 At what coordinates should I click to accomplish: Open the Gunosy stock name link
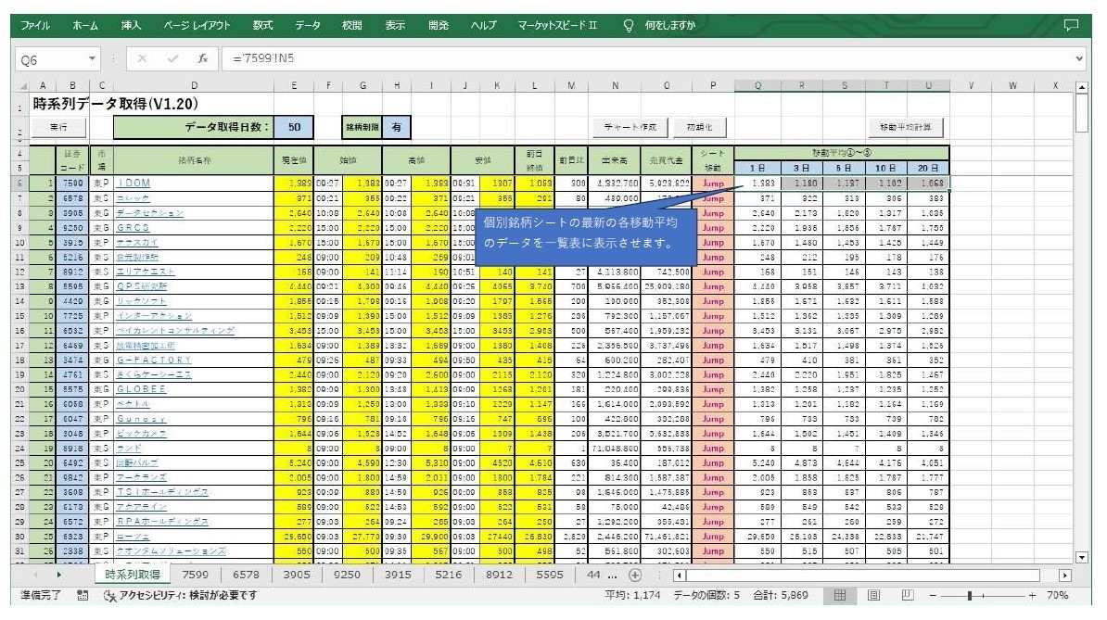pos(142,419)
